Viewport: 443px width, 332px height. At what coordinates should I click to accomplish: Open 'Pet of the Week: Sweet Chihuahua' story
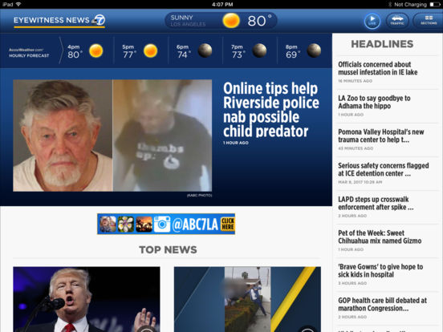380,237
